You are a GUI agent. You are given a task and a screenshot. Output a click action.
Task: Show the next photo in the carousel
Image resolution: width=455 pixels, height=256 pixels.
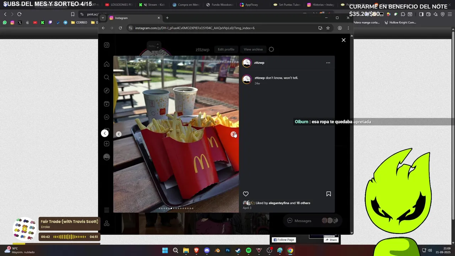click(x=234, y=134)
